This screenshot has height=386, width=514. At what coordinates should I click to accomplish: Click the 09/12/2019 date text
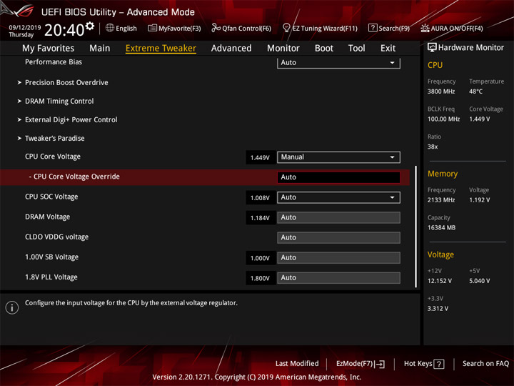point(24,28)
